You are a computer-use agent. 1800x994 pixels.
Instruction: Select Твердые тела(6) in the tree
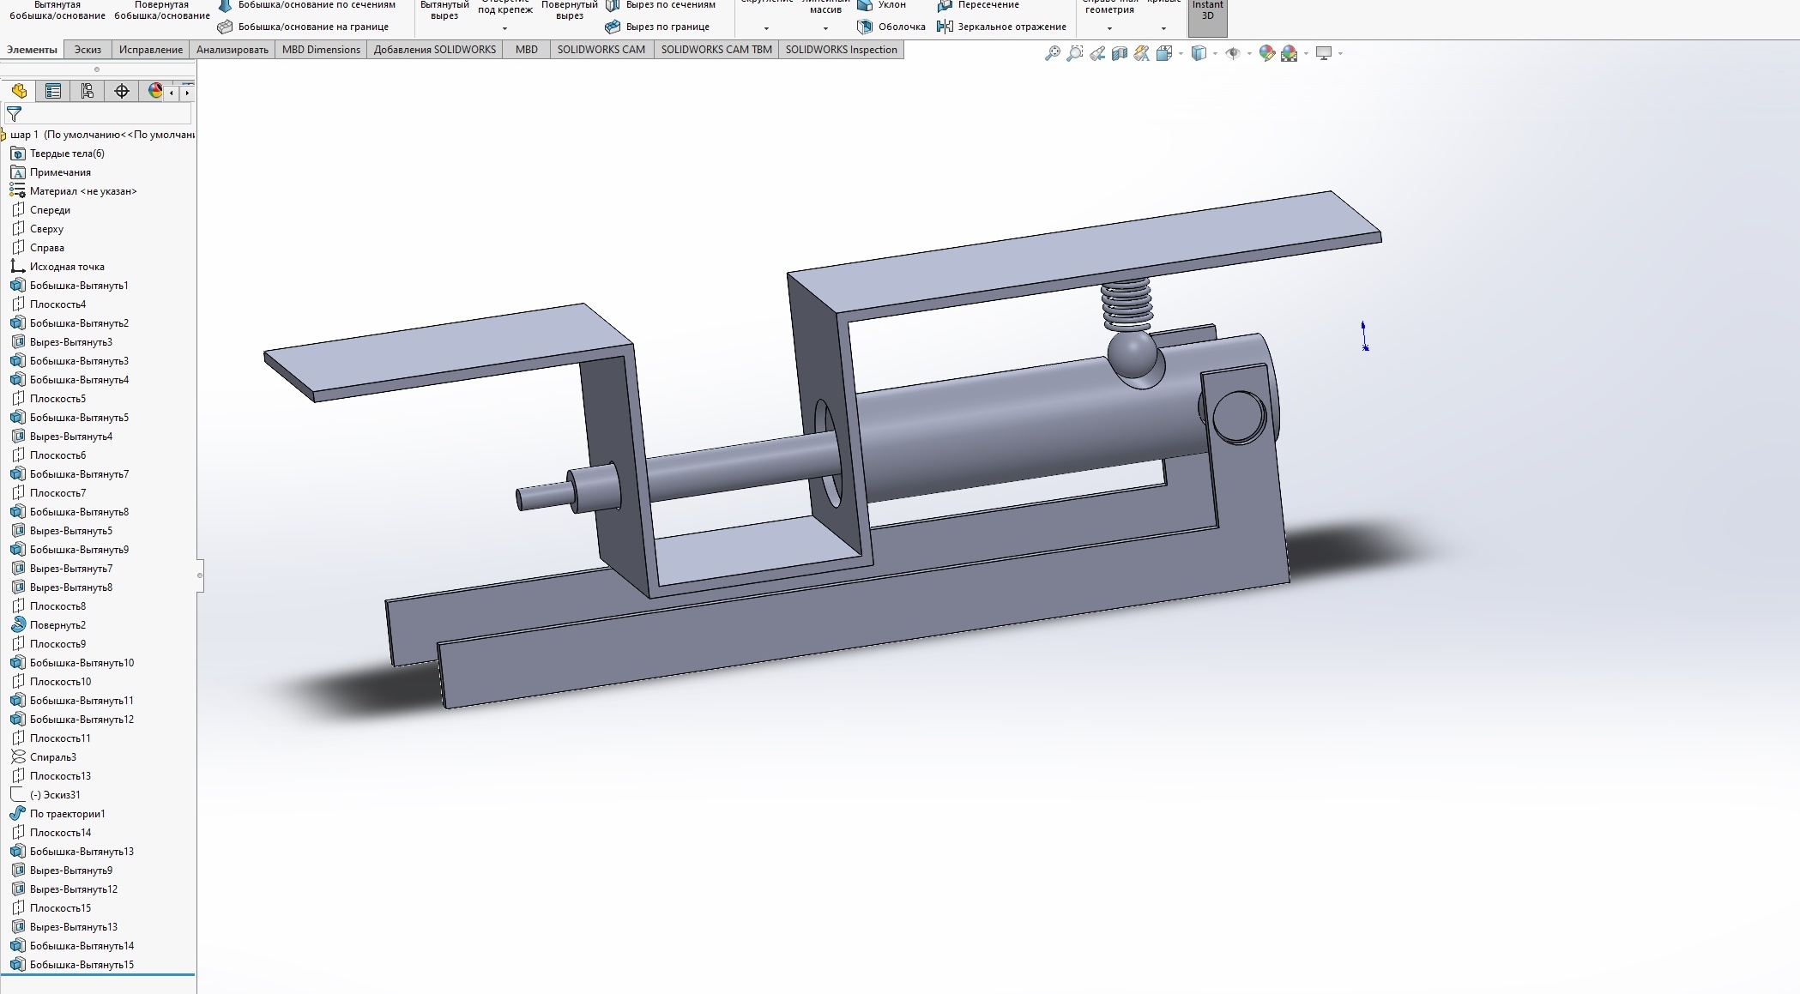click(x=67, y=154)
